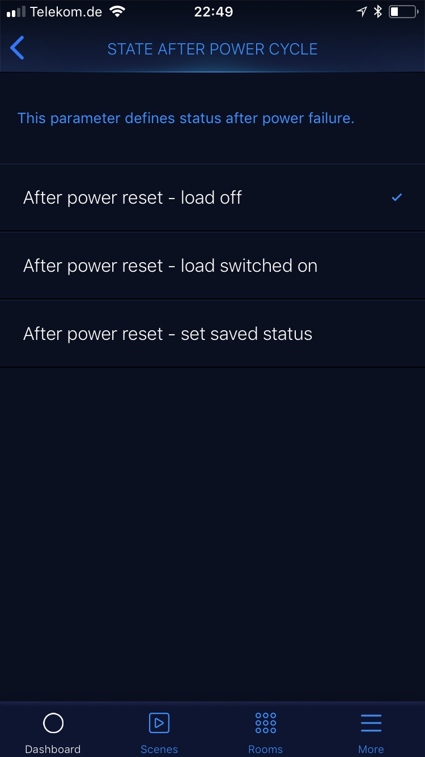
Task: Choose "After power reset - load switched on"
Action: click(170, 266)
